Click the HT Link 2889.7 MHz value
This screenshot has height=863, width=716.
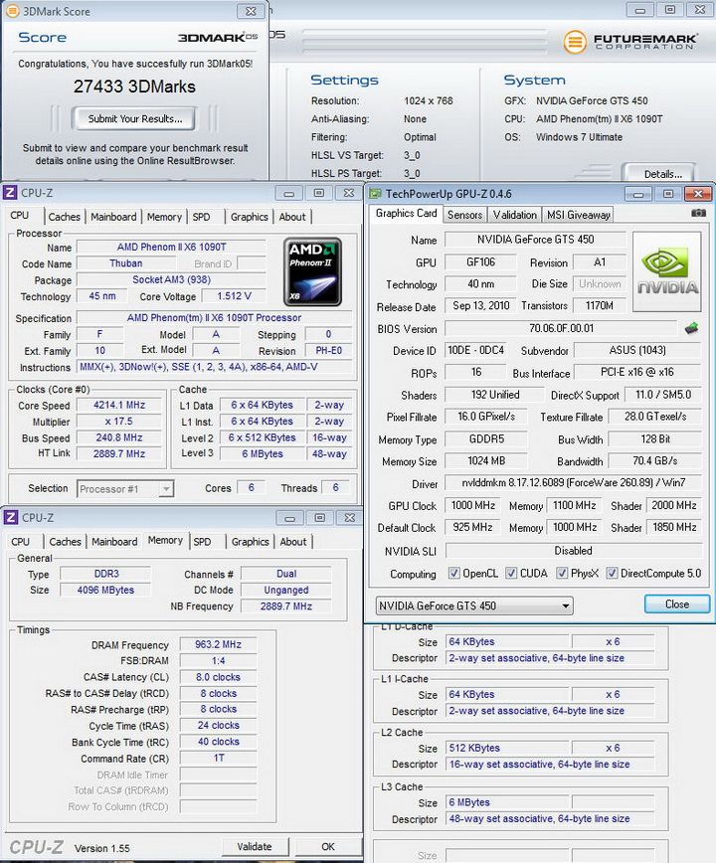point(119,454)
